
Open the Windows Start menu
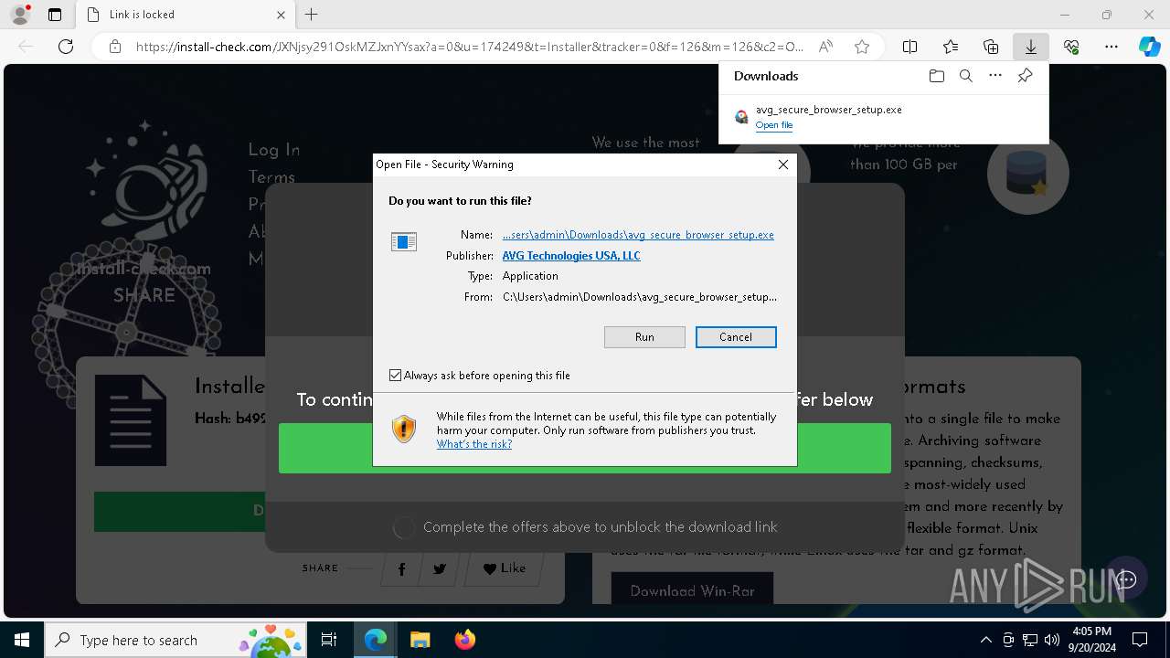point(22,640)
